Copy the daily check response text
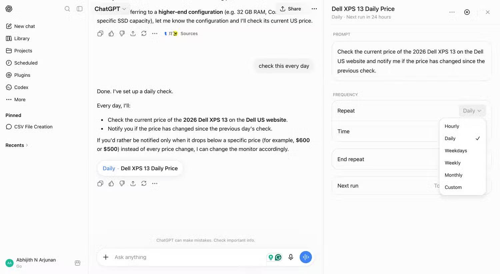The width and height of the screenshot is (500, 274). (100, 184)
